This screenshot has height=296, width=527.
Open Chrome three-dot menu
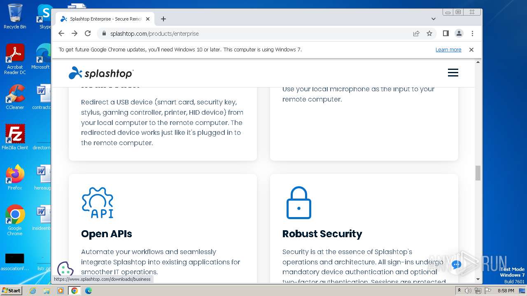(472, 33)
